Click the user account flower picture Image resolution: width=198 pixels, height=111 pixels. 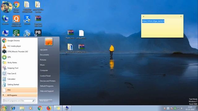49,41
